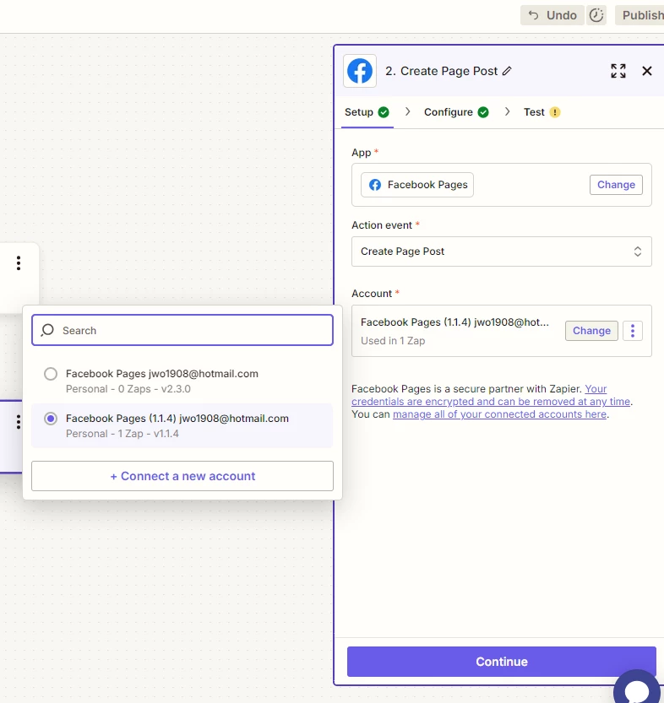Open version history clock icon

coord(596,15)
